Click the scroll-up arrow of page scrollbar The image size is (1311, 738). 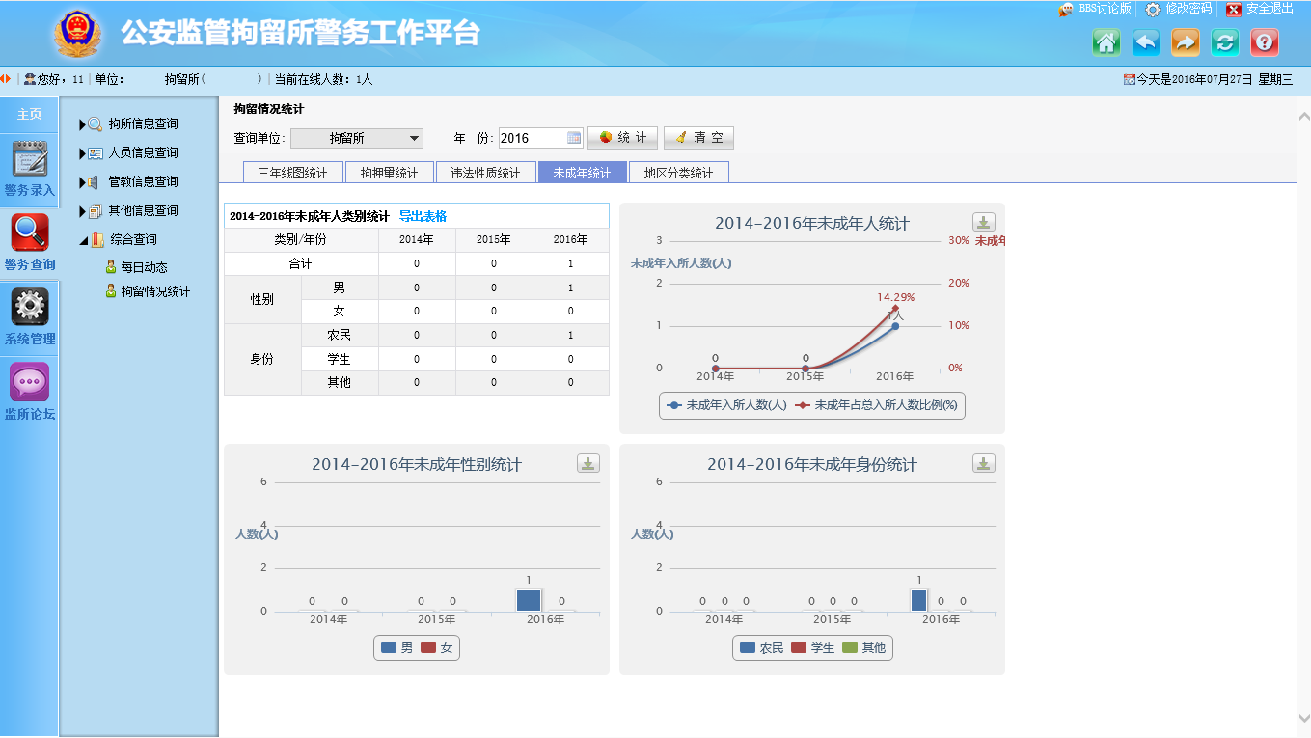click(x=1303, y=116)
